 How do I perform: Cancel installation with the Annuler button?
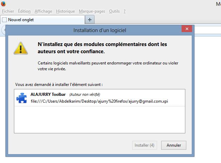tap(174, 145)
